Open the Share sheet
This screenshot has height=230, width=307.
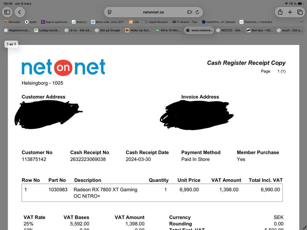[x=280, y=12]
